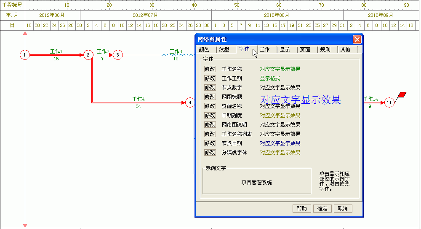Select the 工作1 task label
The height and width of the screenshot is (229, 421).
point(56,51)
